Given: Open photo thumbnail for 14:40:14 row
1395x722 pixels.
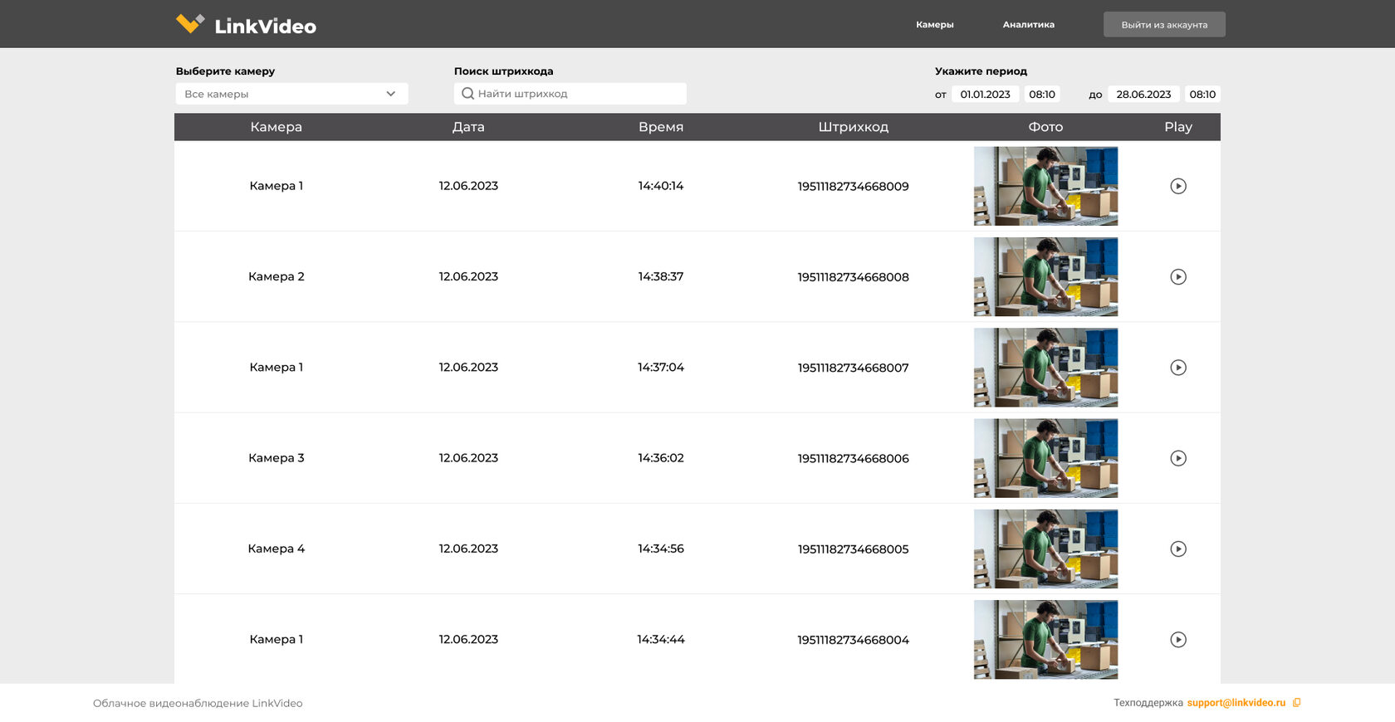Looking at the screenshot, I should coord(1045,186).
